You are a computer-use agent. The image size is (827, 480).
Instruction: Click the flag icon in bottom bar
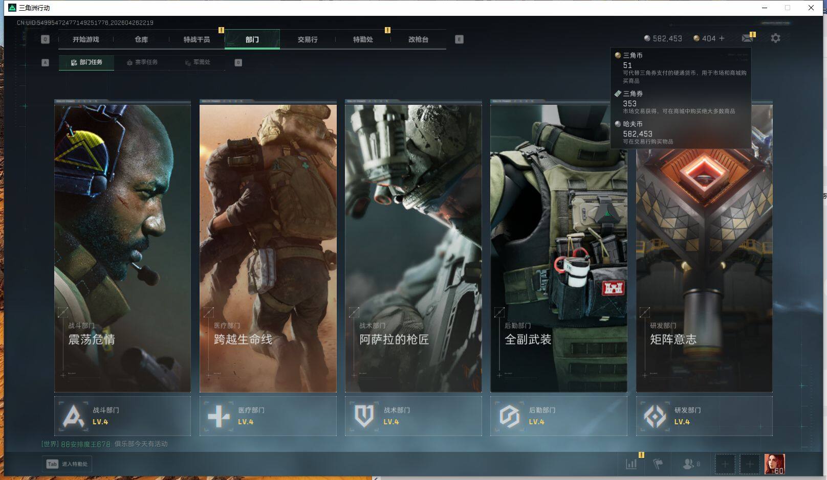pos(658,464)
